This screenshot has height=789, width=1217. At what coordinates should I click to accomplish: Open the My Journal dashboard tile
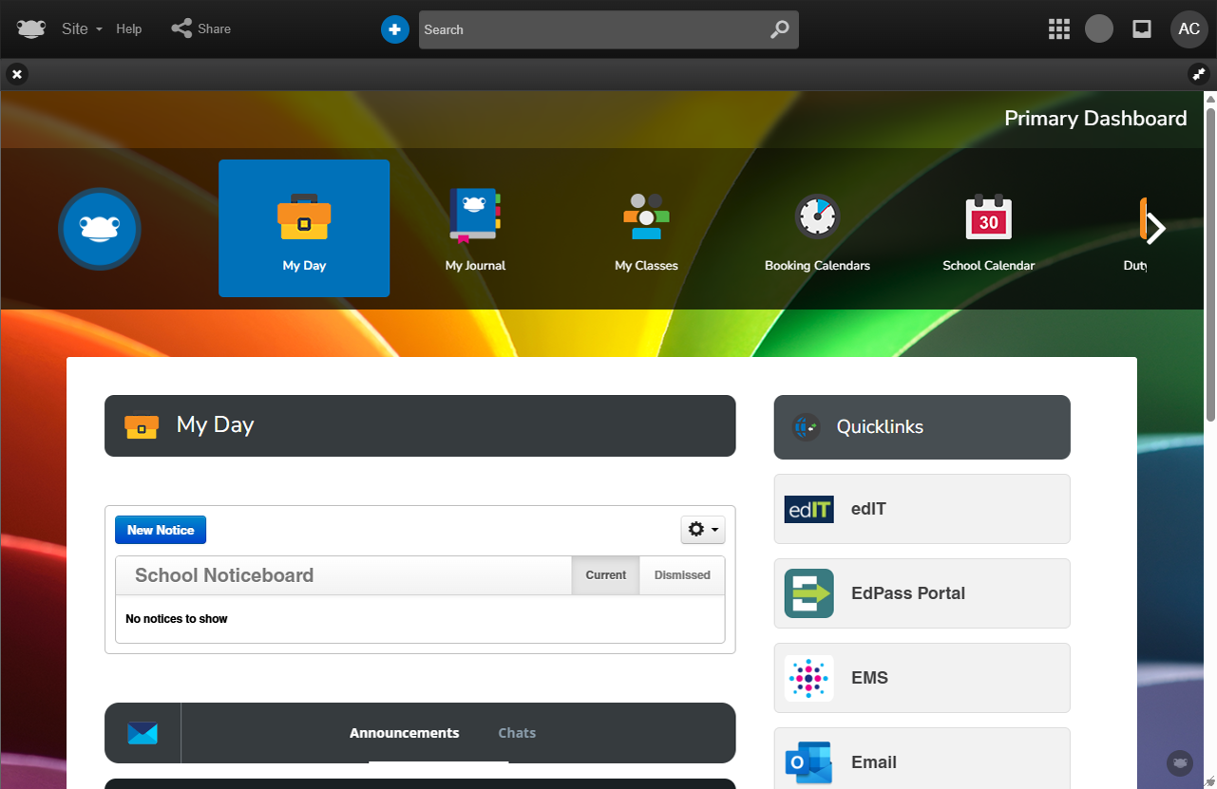(x=475, y=228)
